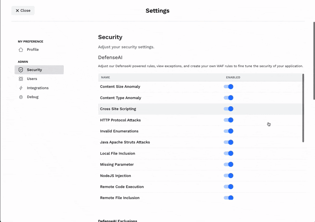Image resolution: width=315 pixels, height=222 pixels.
Task: Switch off Local File Inclusion rule
Action: click(x=228, y=153)
